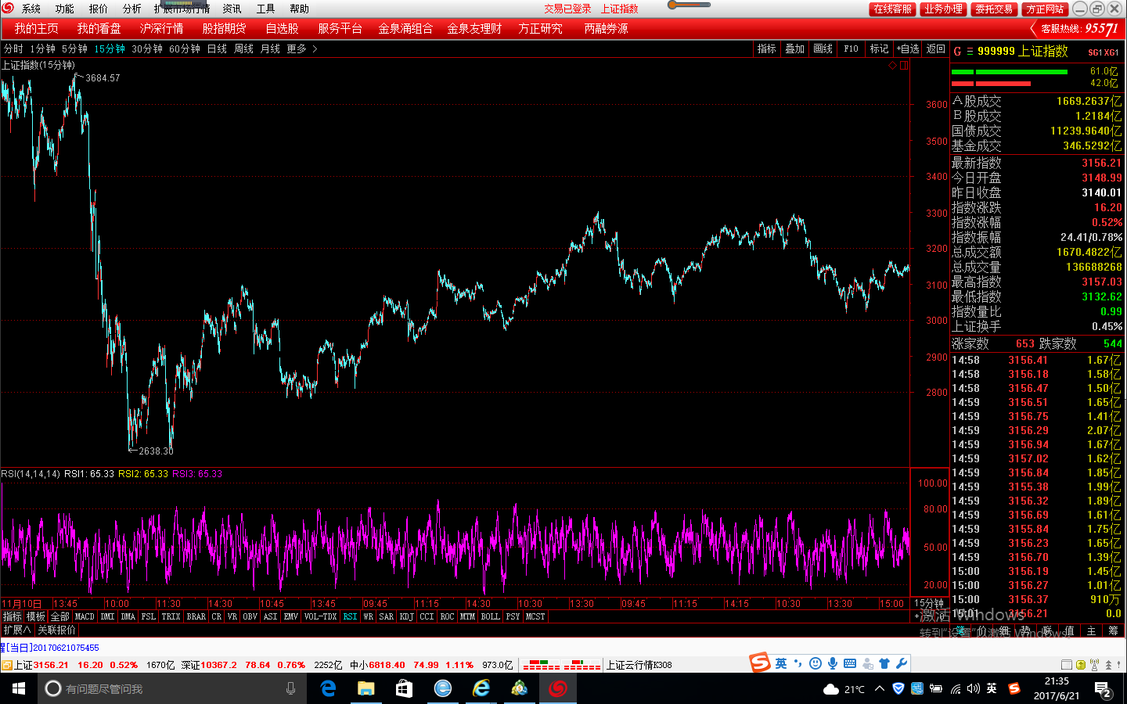Click the red-green market breadth indicator

click(562, 665)
